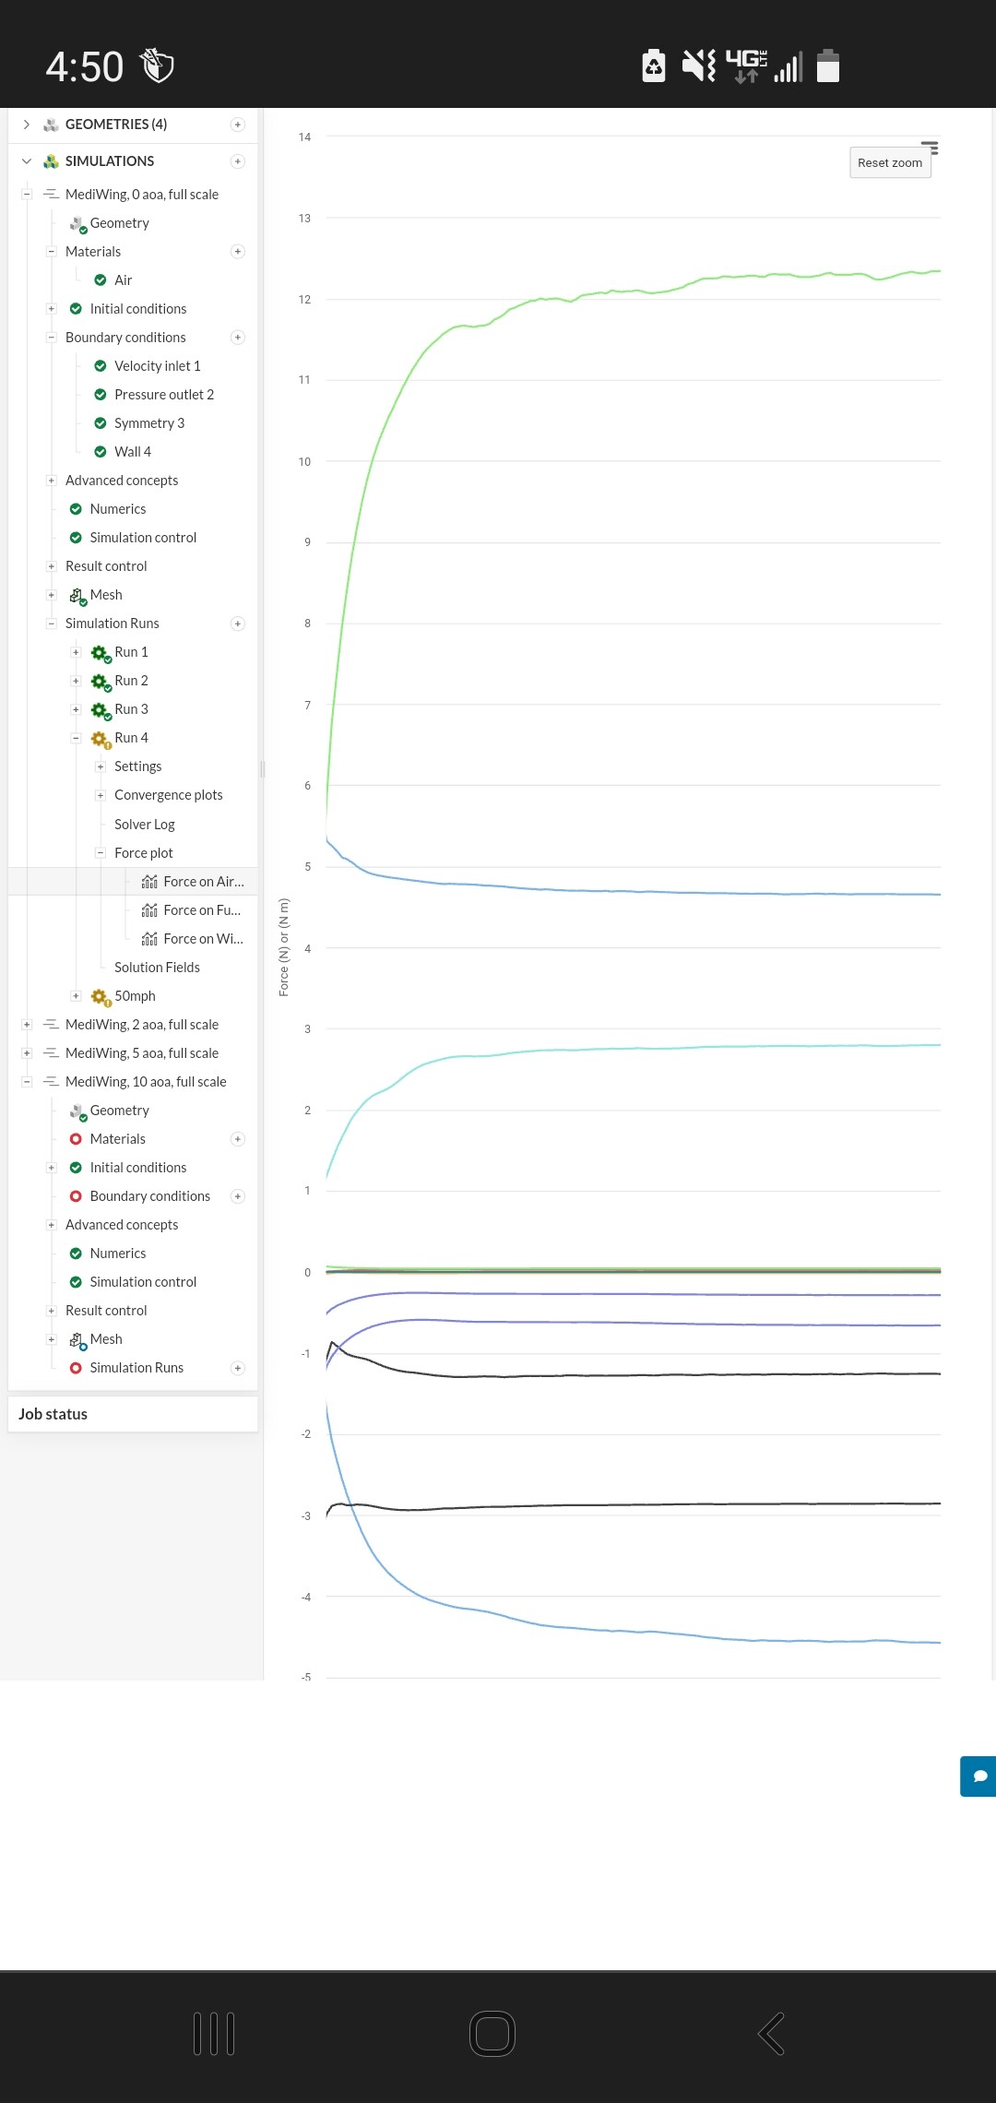Open the Job status panel
Screen dimensions: 996x2103
pyautogui.click(x=53, y=1414)
